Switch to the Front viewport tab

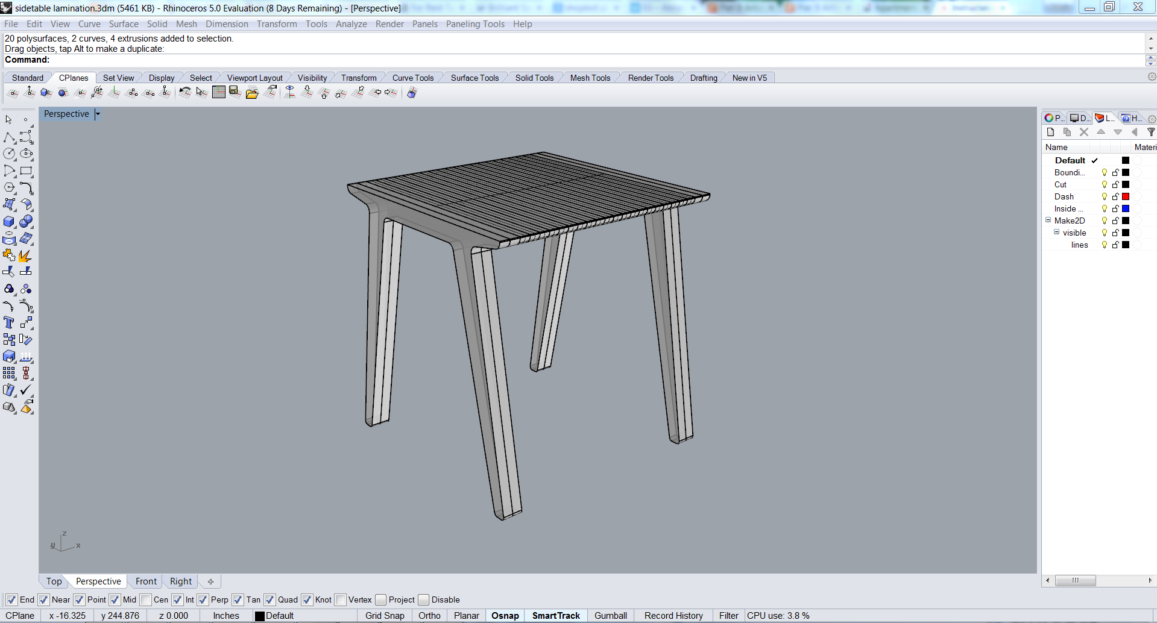tap(145, 581)
